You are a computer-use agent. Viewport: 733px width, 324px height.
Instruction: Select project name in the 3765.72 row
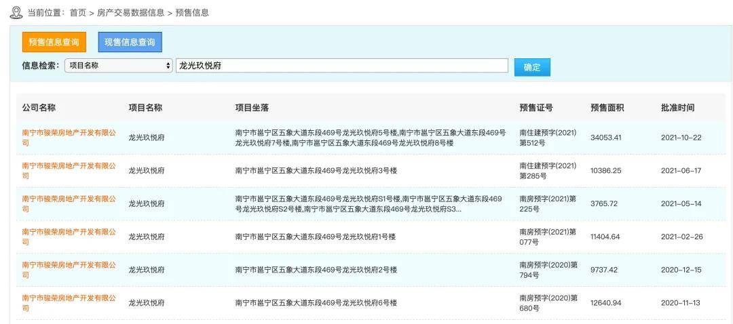click(147, 204)
